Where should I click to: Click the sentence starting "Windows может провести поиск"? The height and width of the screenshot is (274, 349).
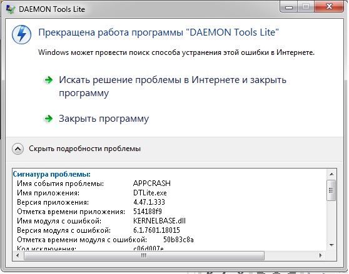tap(176, 52)
